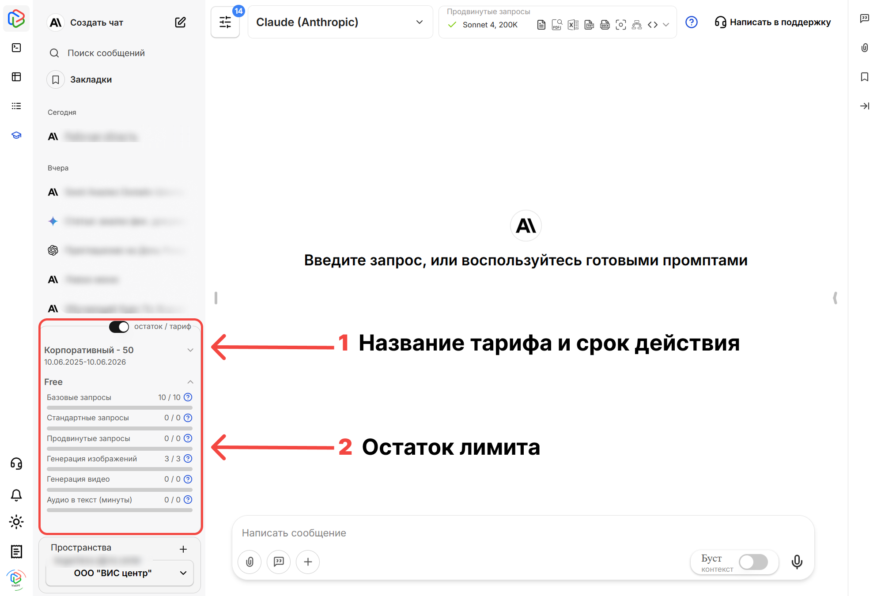Toggle the остаток / тариф switch
The width and height of the screenshot is (881, 596).
119,327
